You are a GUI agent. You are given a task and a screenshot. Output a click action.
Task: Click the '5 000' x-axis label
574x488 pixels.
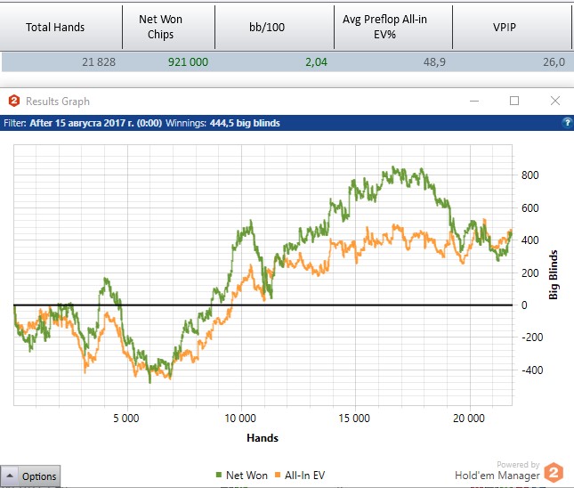[126, 418]
